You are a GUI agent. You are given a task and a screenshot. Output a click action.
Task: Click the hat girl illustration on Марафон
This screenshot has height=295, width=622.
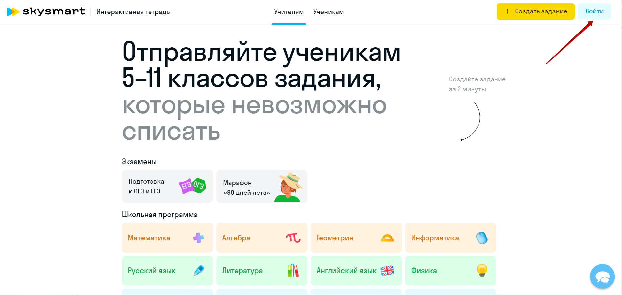289,187
